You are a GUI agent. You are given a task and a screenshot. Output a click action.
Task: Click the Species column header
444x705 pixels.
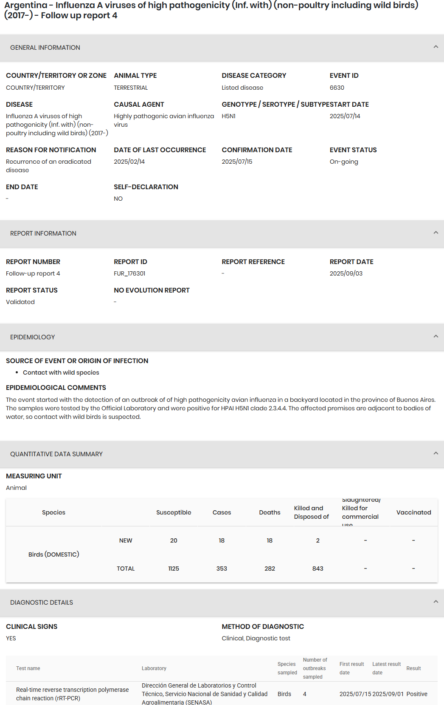pyautogui.click(x=53, y=512)
